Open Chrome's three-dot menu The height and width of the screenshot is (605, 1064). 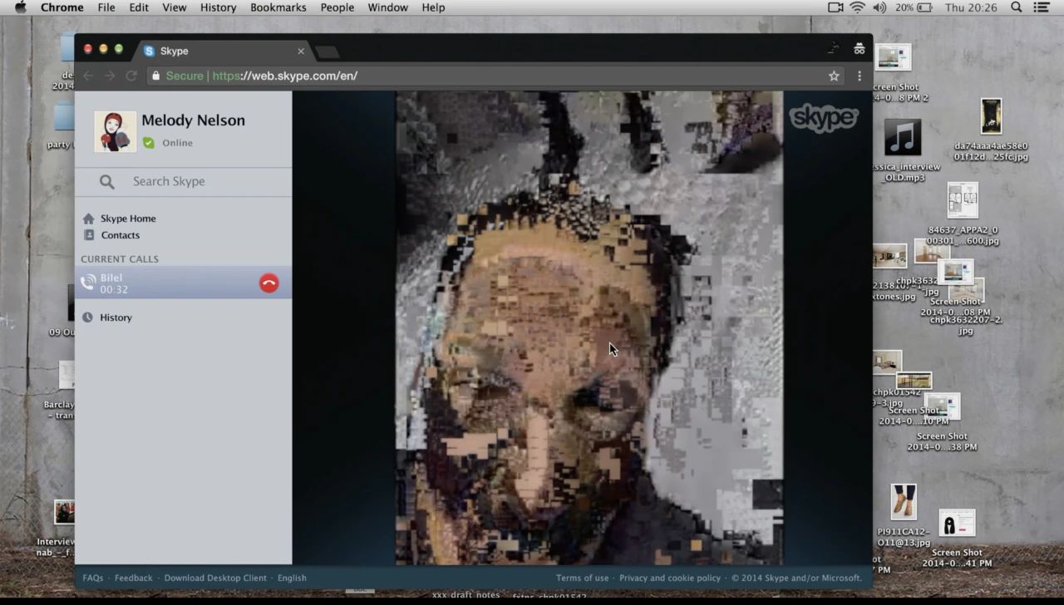tap(860, 76)
